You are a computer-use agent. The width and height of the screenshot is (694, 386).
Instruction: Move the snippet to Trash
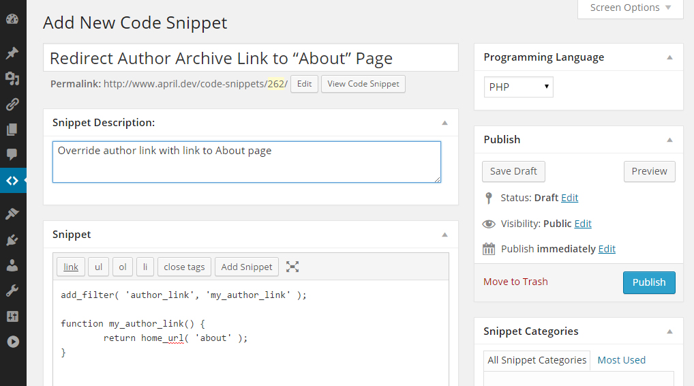click(x=515, y=282)
